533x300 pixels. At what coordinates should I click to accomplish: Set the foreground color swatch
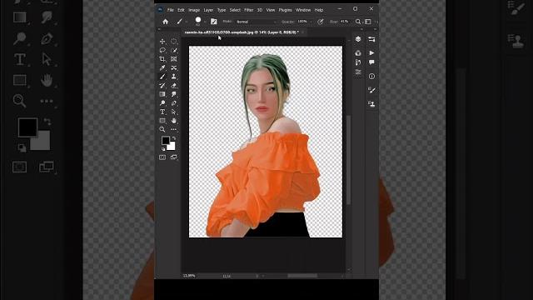166,140
